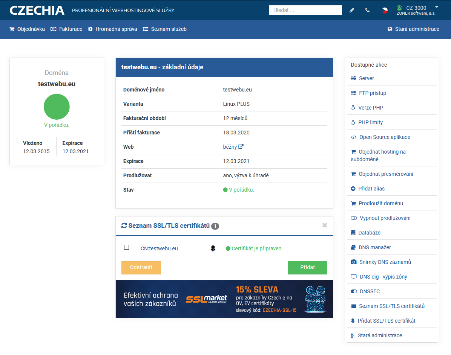Open the Fakturace menu item
Viewport: 451px width, 355px height.
pos(66,29)
